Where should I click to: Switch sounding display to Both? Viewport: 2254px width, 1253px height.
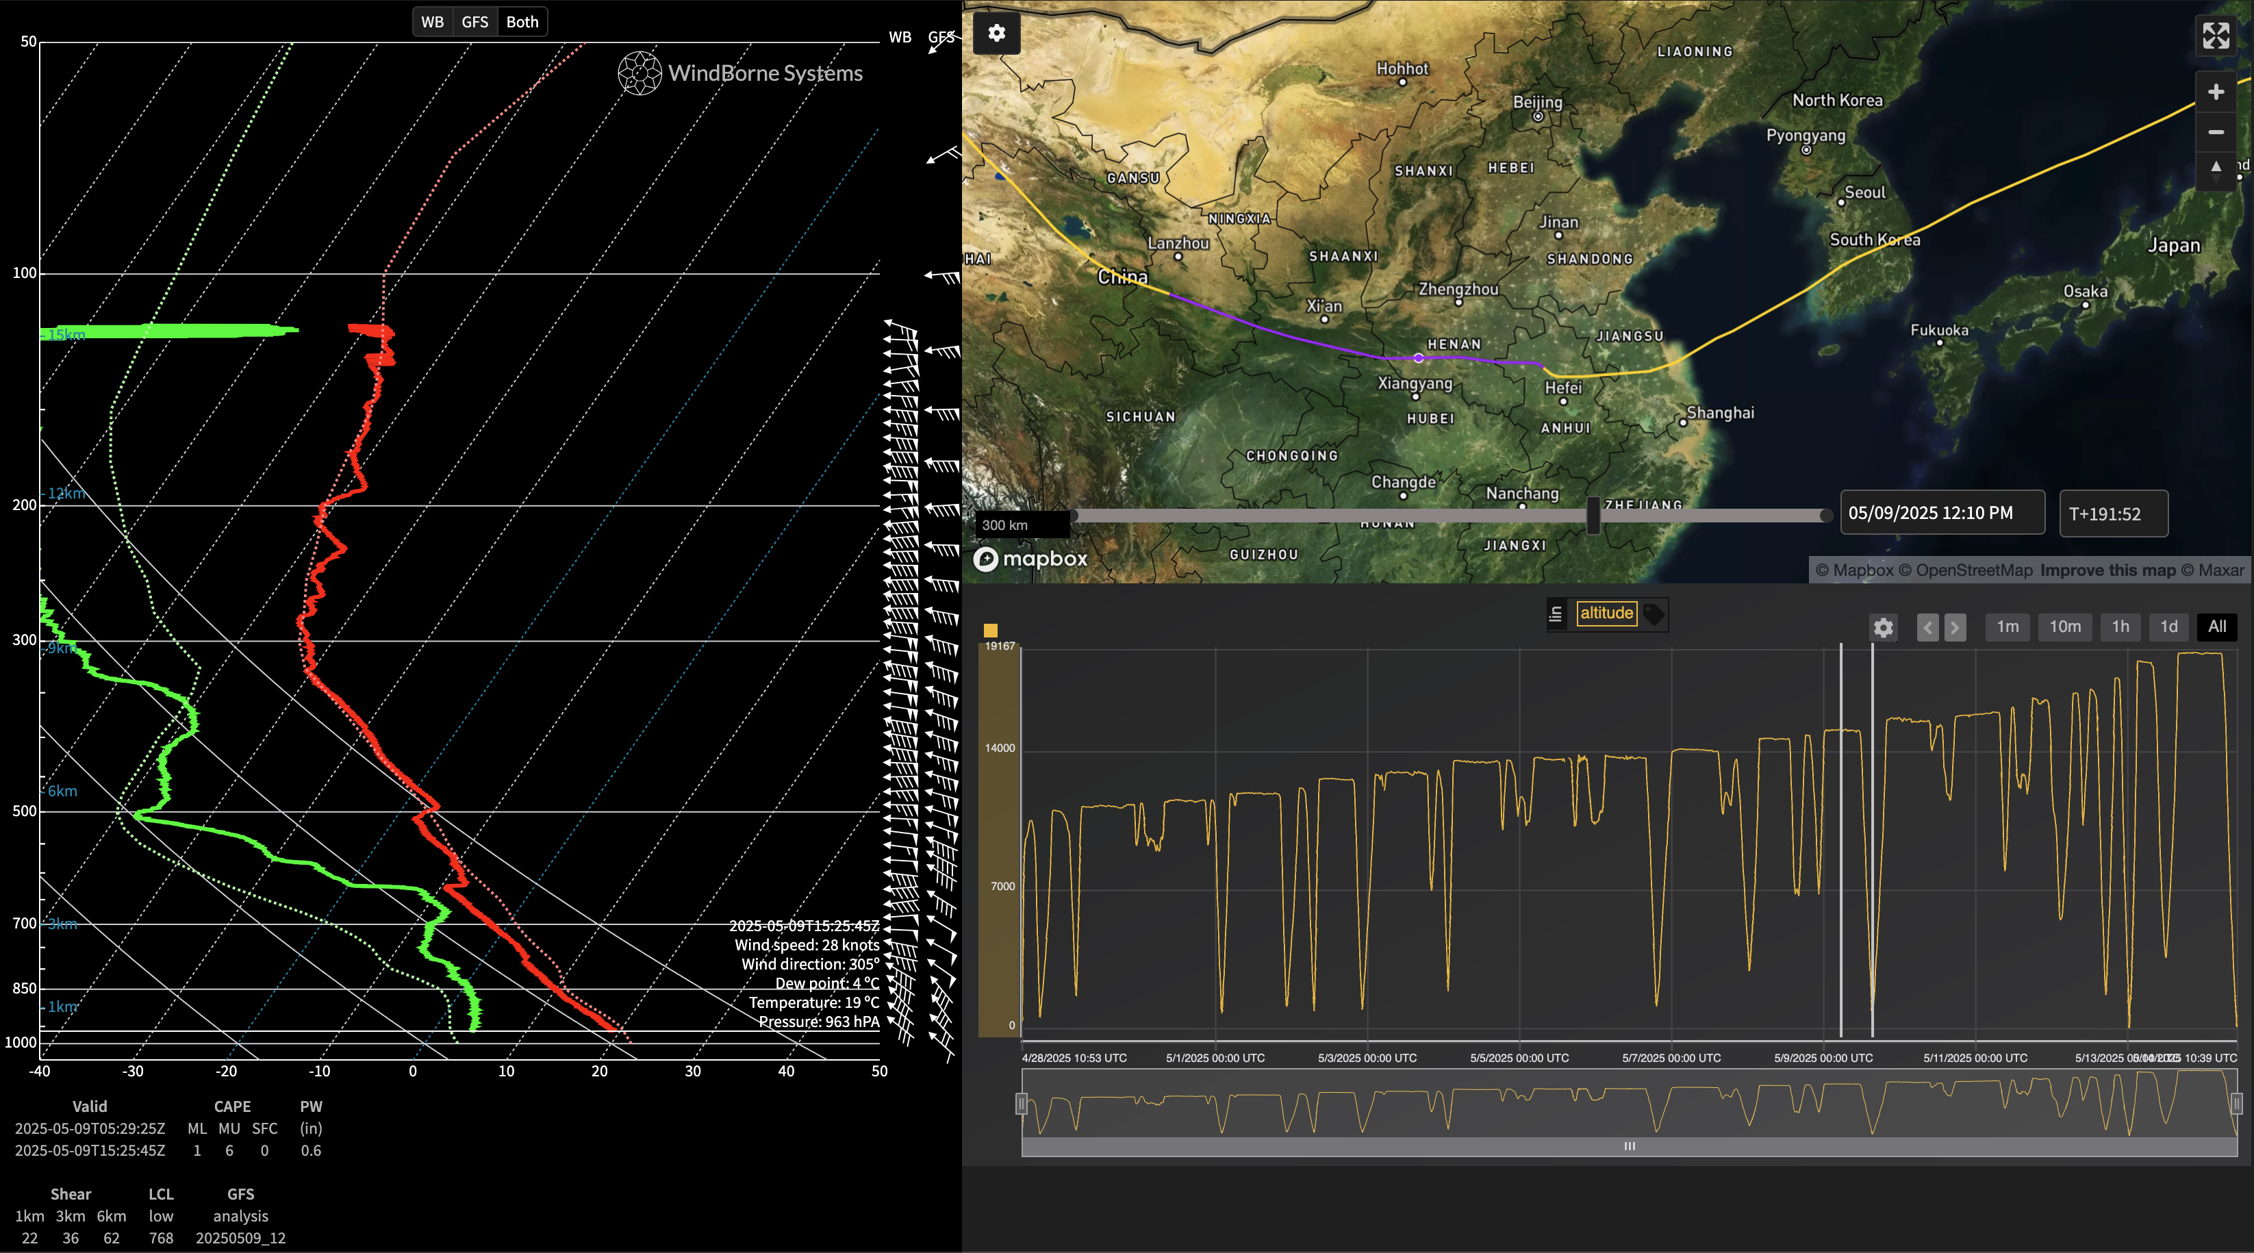coord(522,22)
